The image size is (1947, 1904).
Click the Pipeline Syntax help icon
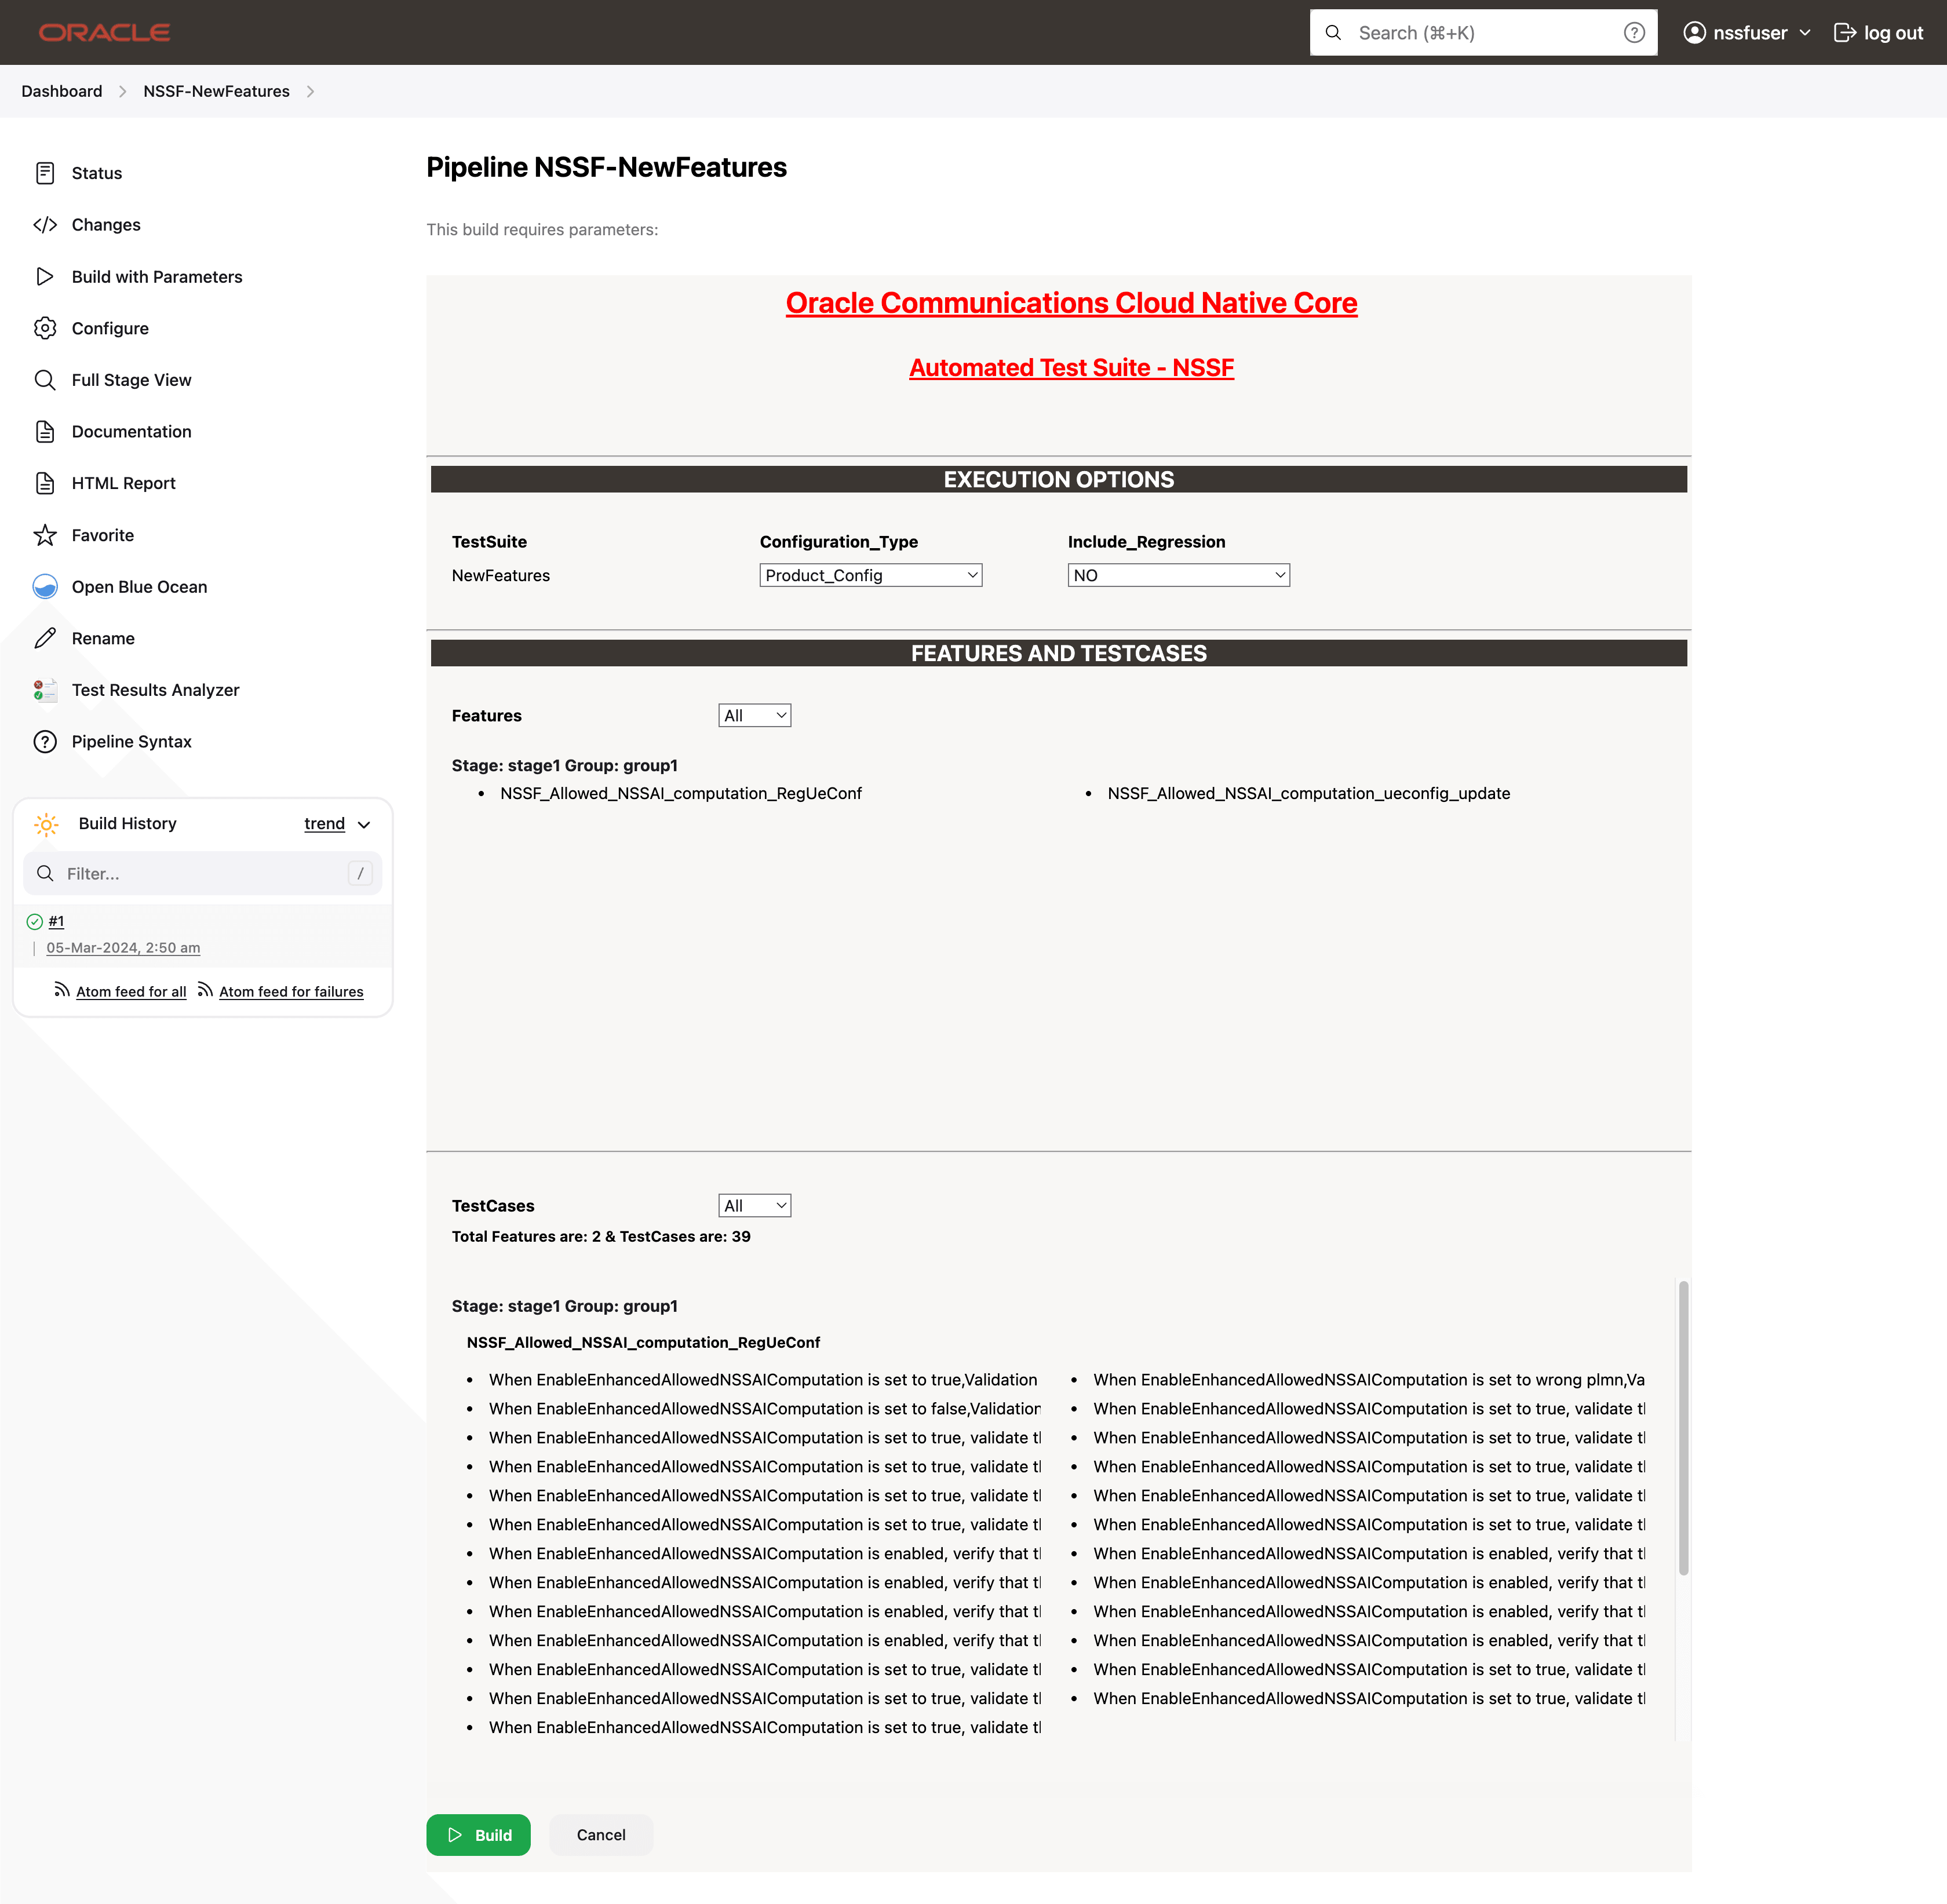click(x=45, y=742)
